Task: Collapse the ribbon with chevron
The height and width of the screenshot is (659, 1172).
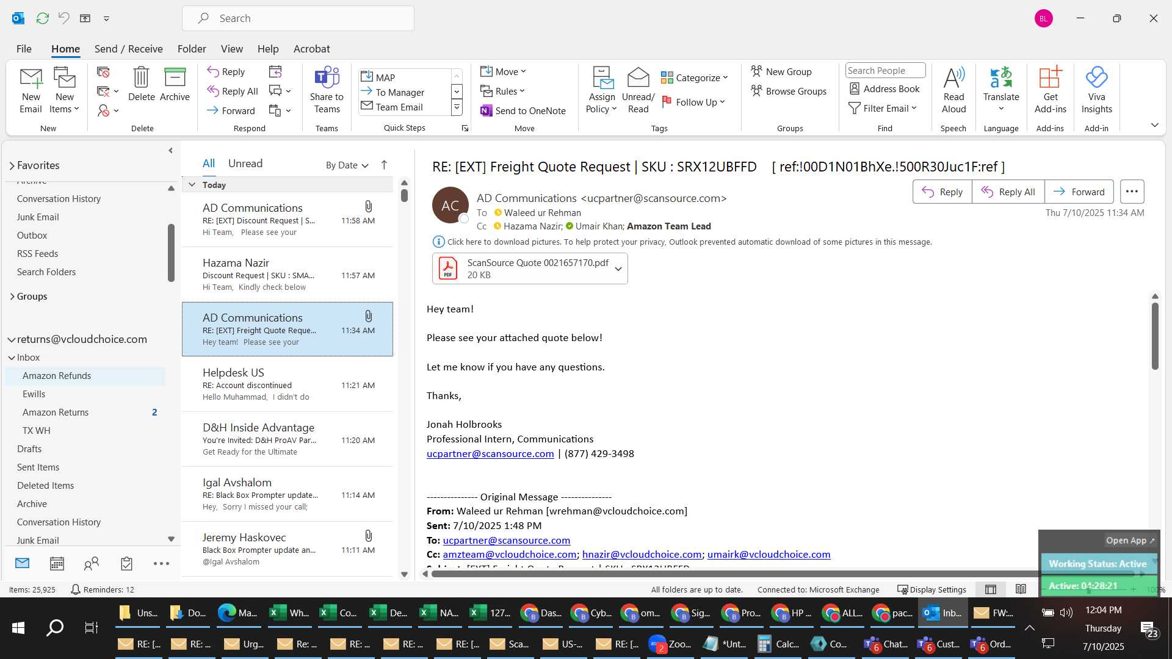Action: click(1155, 125)
